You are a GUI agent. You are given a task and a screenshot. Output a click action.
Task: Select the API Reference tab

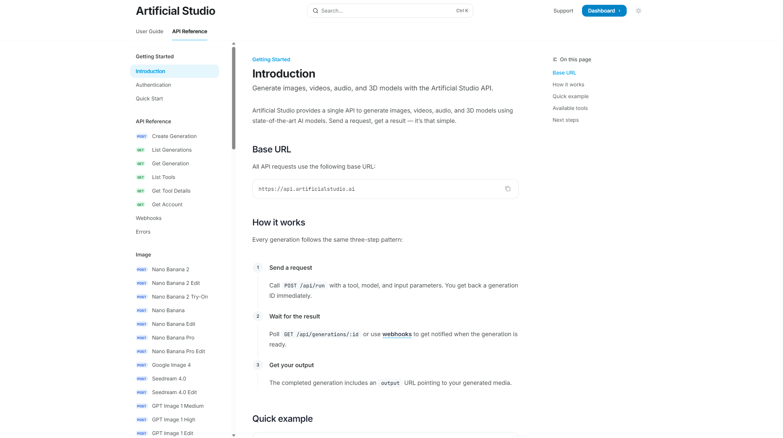click(190, 31)
